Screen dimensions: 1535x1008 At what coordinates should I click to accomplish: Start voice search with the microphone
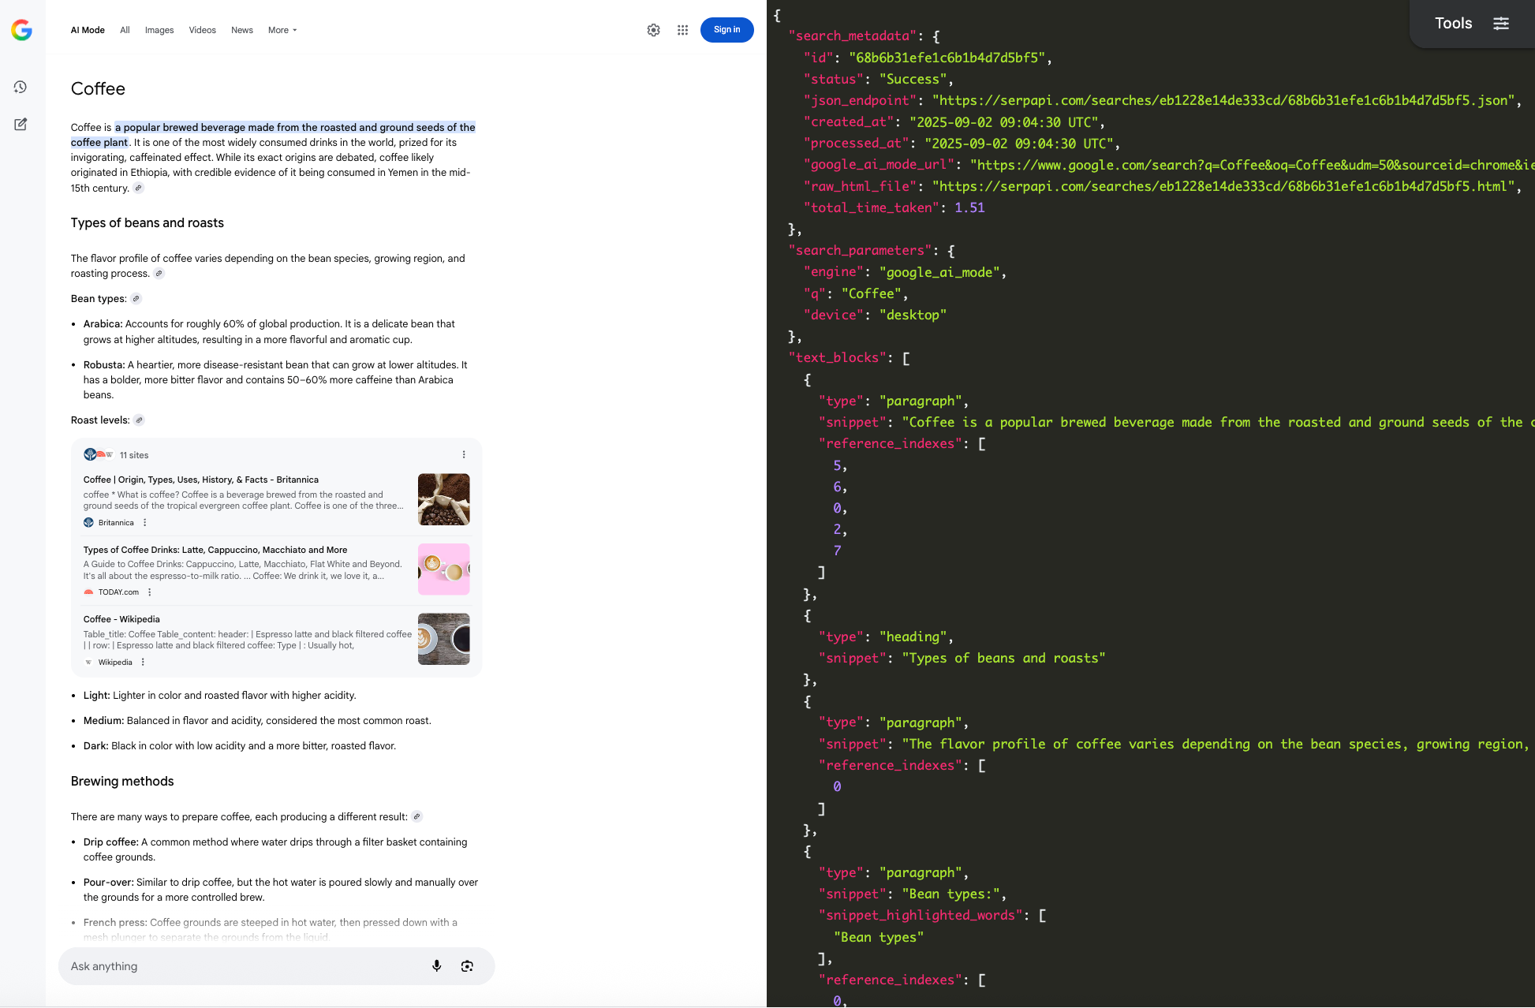[436, 966]
